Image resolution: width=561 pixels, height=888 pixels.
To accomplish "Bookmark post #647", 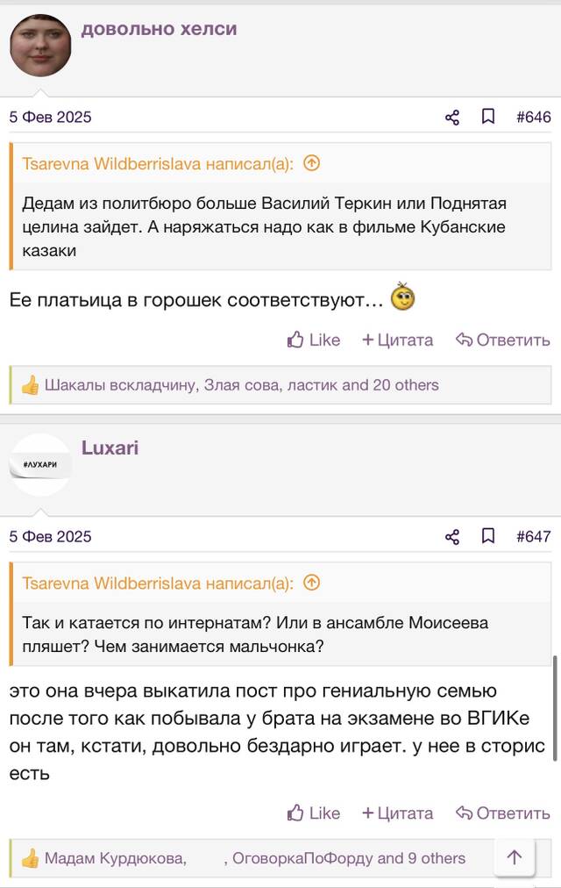I will pyautogui.click(x=487, y=536).
